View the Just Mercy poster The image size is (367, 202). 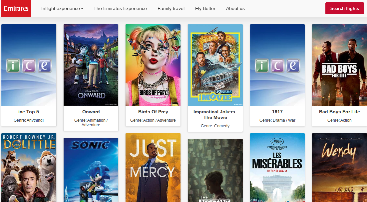153,168
